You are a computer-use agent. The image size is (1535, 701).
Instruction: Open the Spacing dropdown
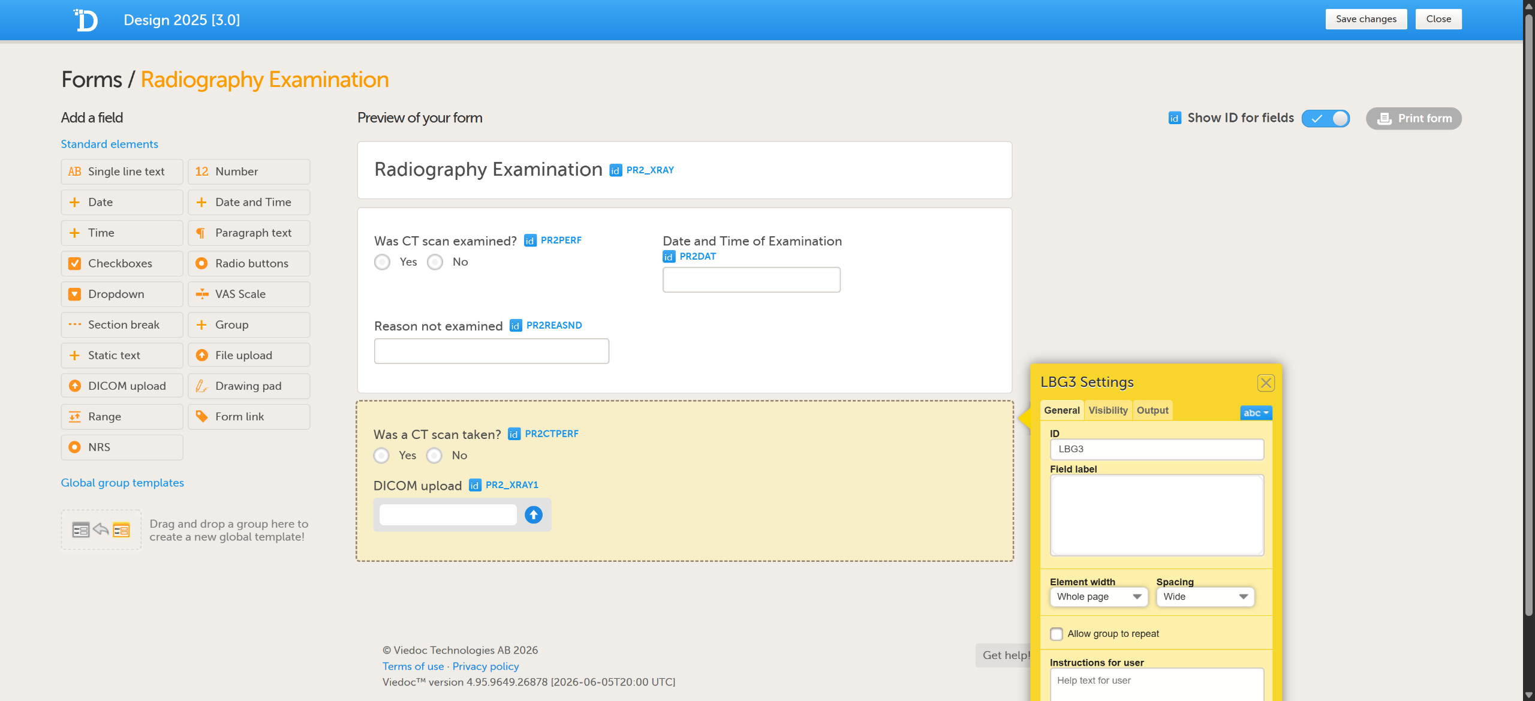pos(1205,597)
